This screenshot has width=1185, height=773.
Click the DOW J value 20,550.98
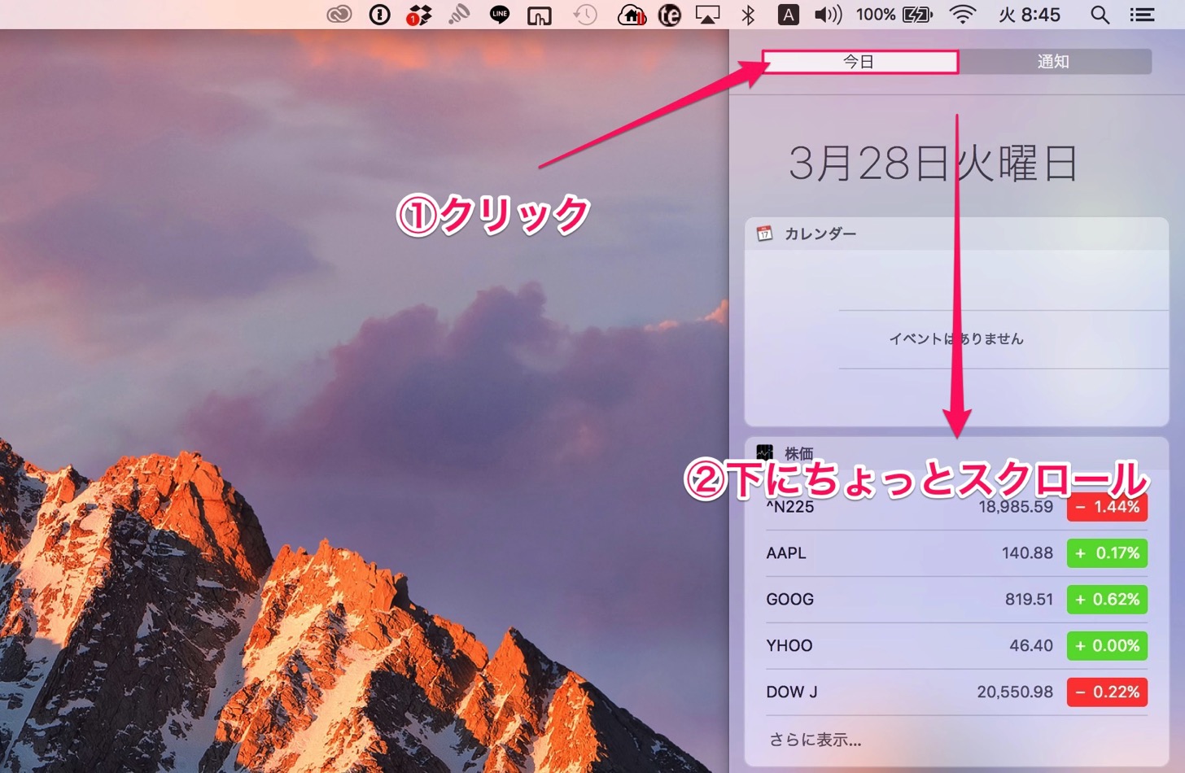1015,692
